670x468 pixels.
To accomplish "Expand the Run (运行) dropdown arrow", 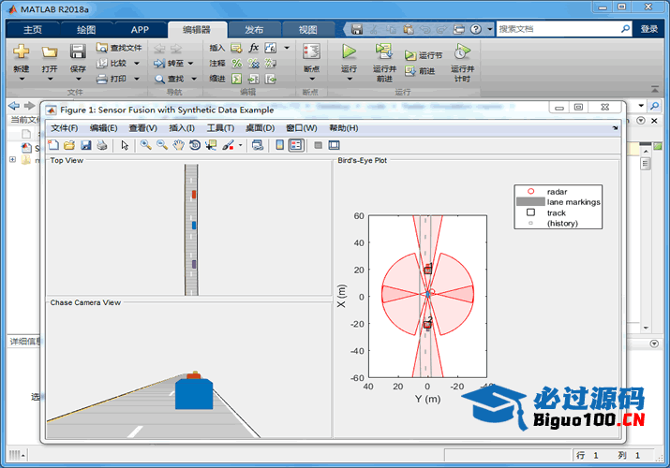I will 350,79.
